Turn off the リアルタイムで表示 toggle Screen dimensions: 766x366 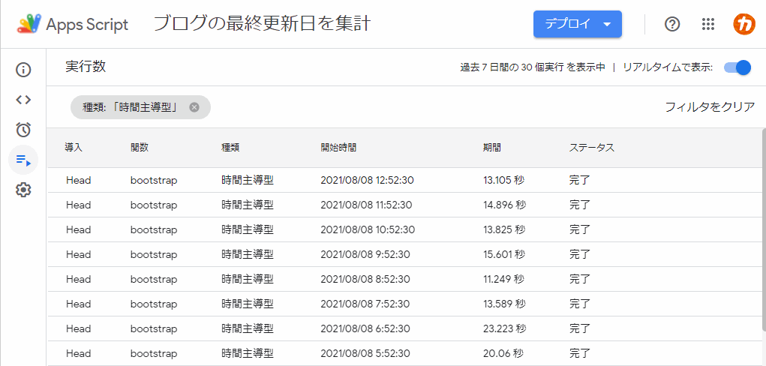pos(737,67)
